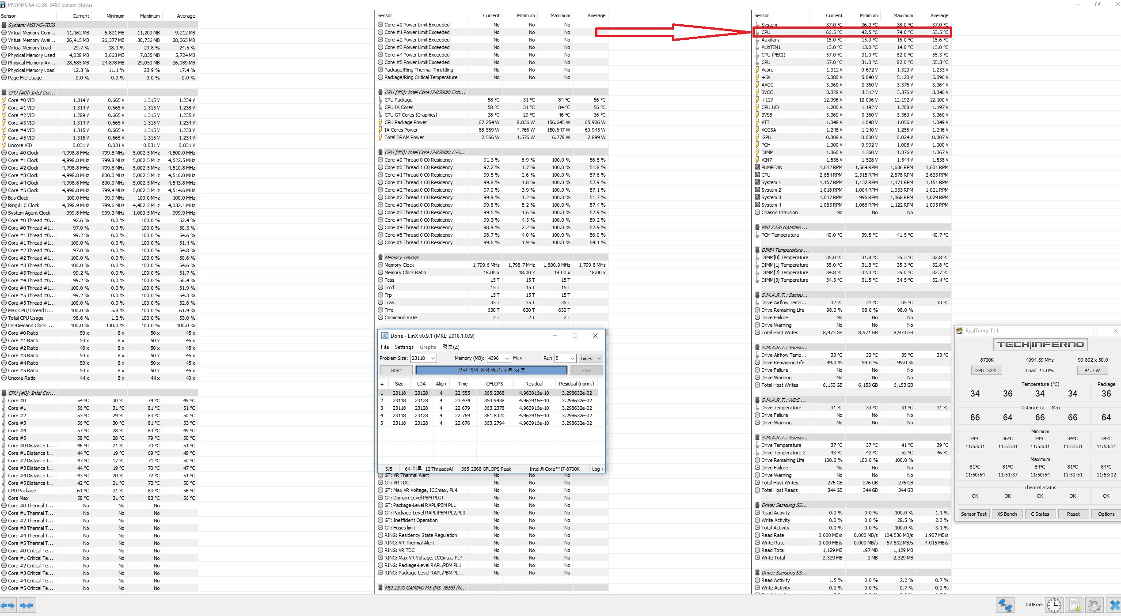Click the logging sheet with plus icon
The width and height of the screenshot is (1121, 616).
(x=1075, y=605)
